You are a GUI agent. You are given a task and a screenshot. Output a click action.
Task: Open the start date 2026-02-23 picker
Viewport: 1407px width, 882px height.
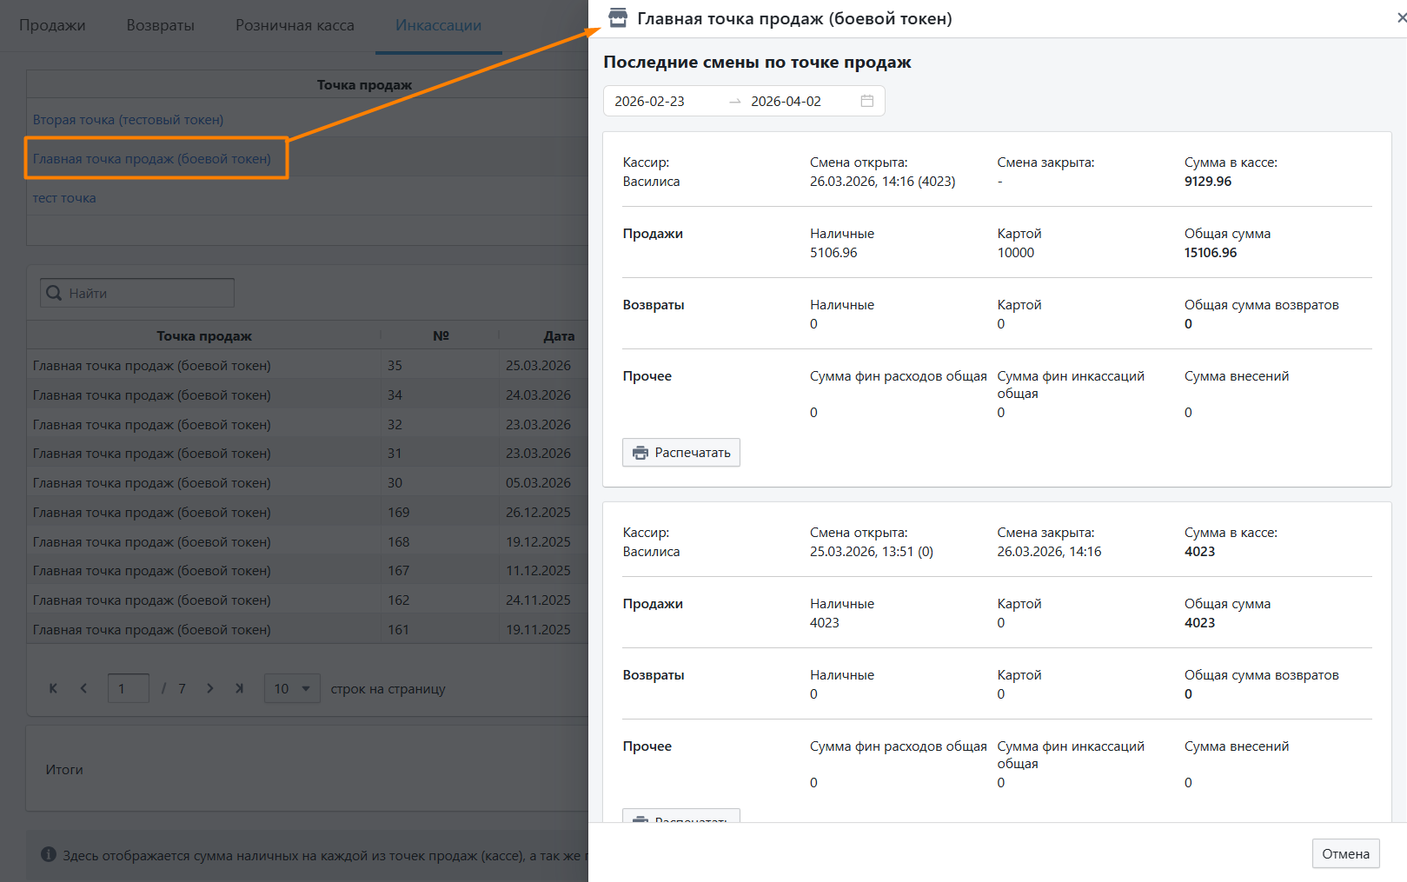tap(649, 101)
